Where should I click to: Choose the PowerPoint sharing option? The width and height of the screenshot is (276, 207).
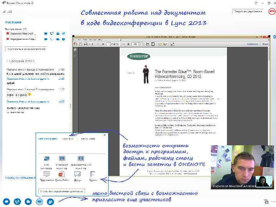click(62, 176)
